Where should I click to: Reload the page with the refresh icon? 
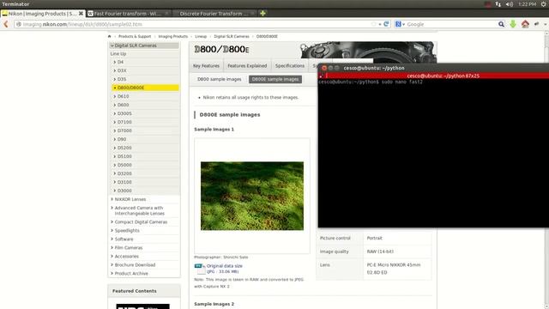[386, 24]
